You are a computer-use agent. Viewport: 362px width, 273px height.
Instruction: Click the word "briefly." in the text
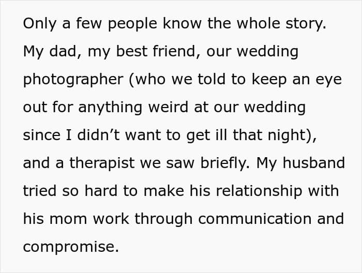point(225,163)
